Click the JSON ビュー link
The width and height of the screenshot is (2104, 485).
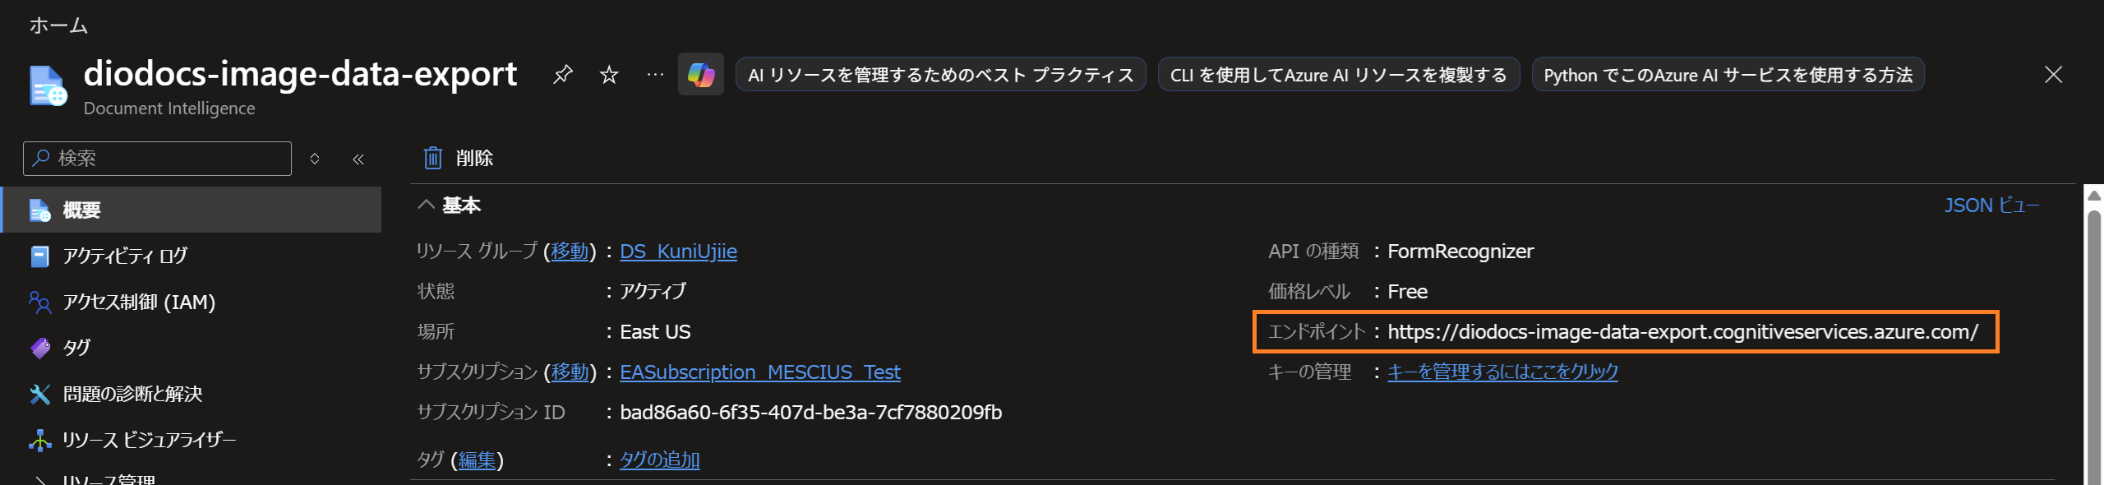point(1991,205)
